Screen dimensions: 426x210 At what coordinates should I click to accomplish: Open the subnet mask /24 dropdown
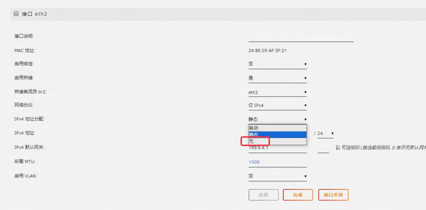325,133
